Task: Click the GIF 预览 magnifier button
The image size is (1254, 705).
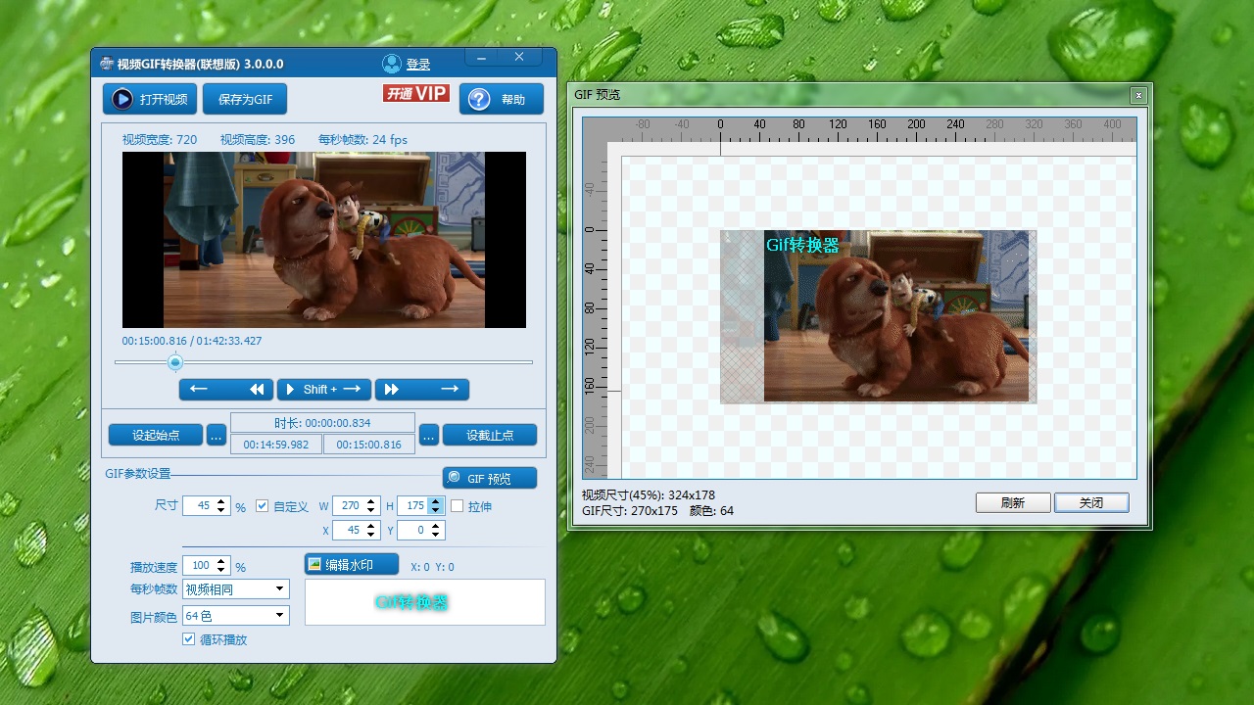Action: coord(489,478)
